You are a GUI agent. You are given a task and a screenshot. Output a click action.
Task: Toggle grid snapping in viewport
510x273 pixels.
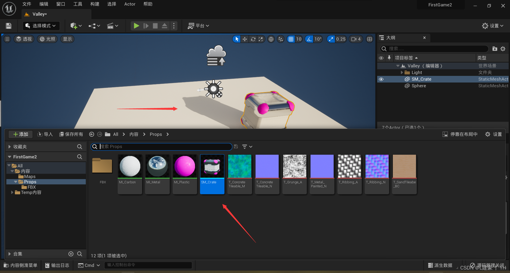[291, 39]
